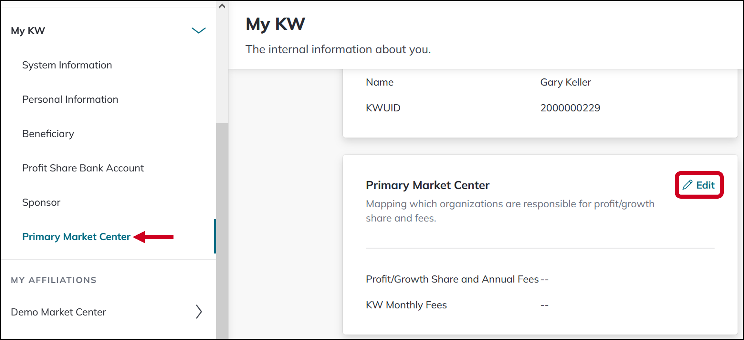Click the Edit button for Primary Market Center
The width and height of the screenshot is (744, 340).
(x=699, y=185)
